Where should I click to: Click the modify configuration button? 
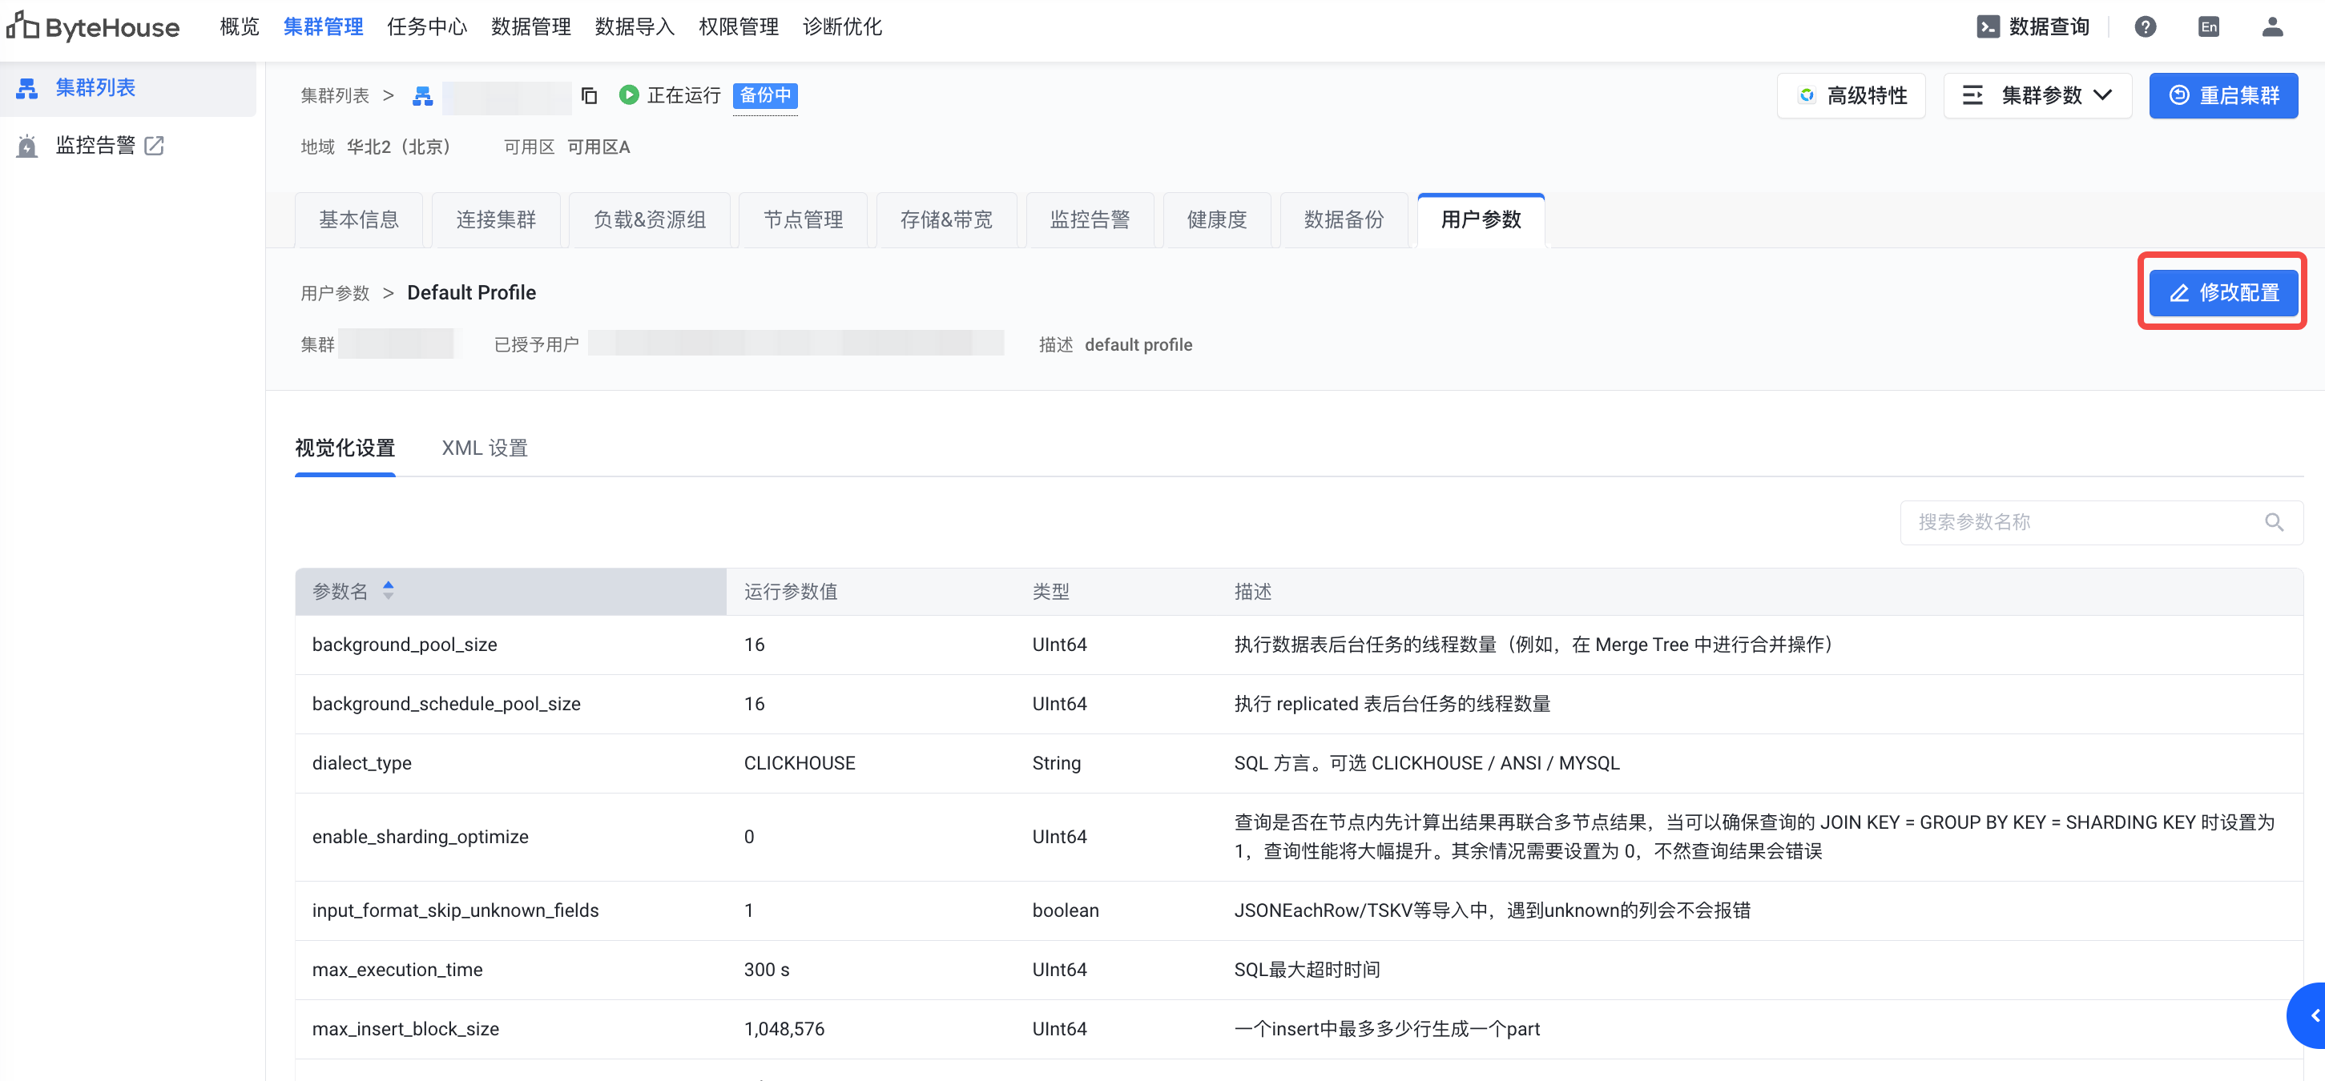point(2223,292)
